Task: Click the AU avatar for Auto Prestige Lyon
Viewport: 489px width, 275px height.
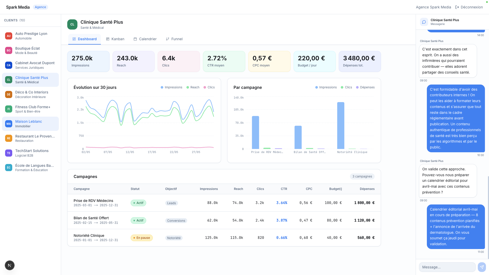Action: pos(9,36)
